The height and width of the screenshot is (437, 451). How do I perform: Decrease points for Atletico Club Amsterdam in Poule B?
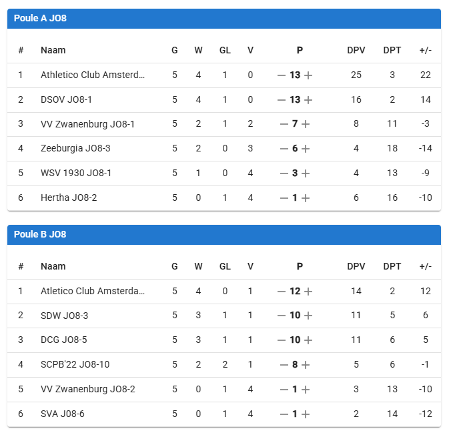point(282,292)
